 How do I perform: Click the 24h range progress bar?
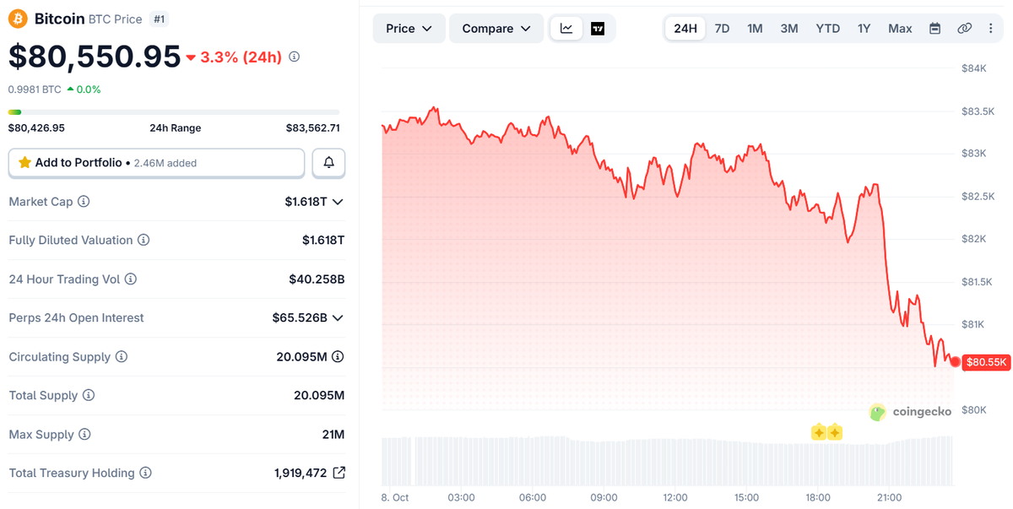click(x=174, y=111)
